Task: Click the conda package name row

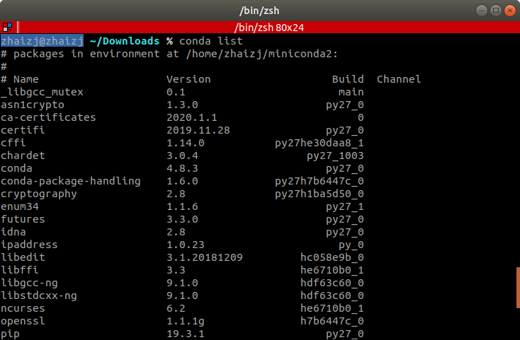Action: pos(16,168)
